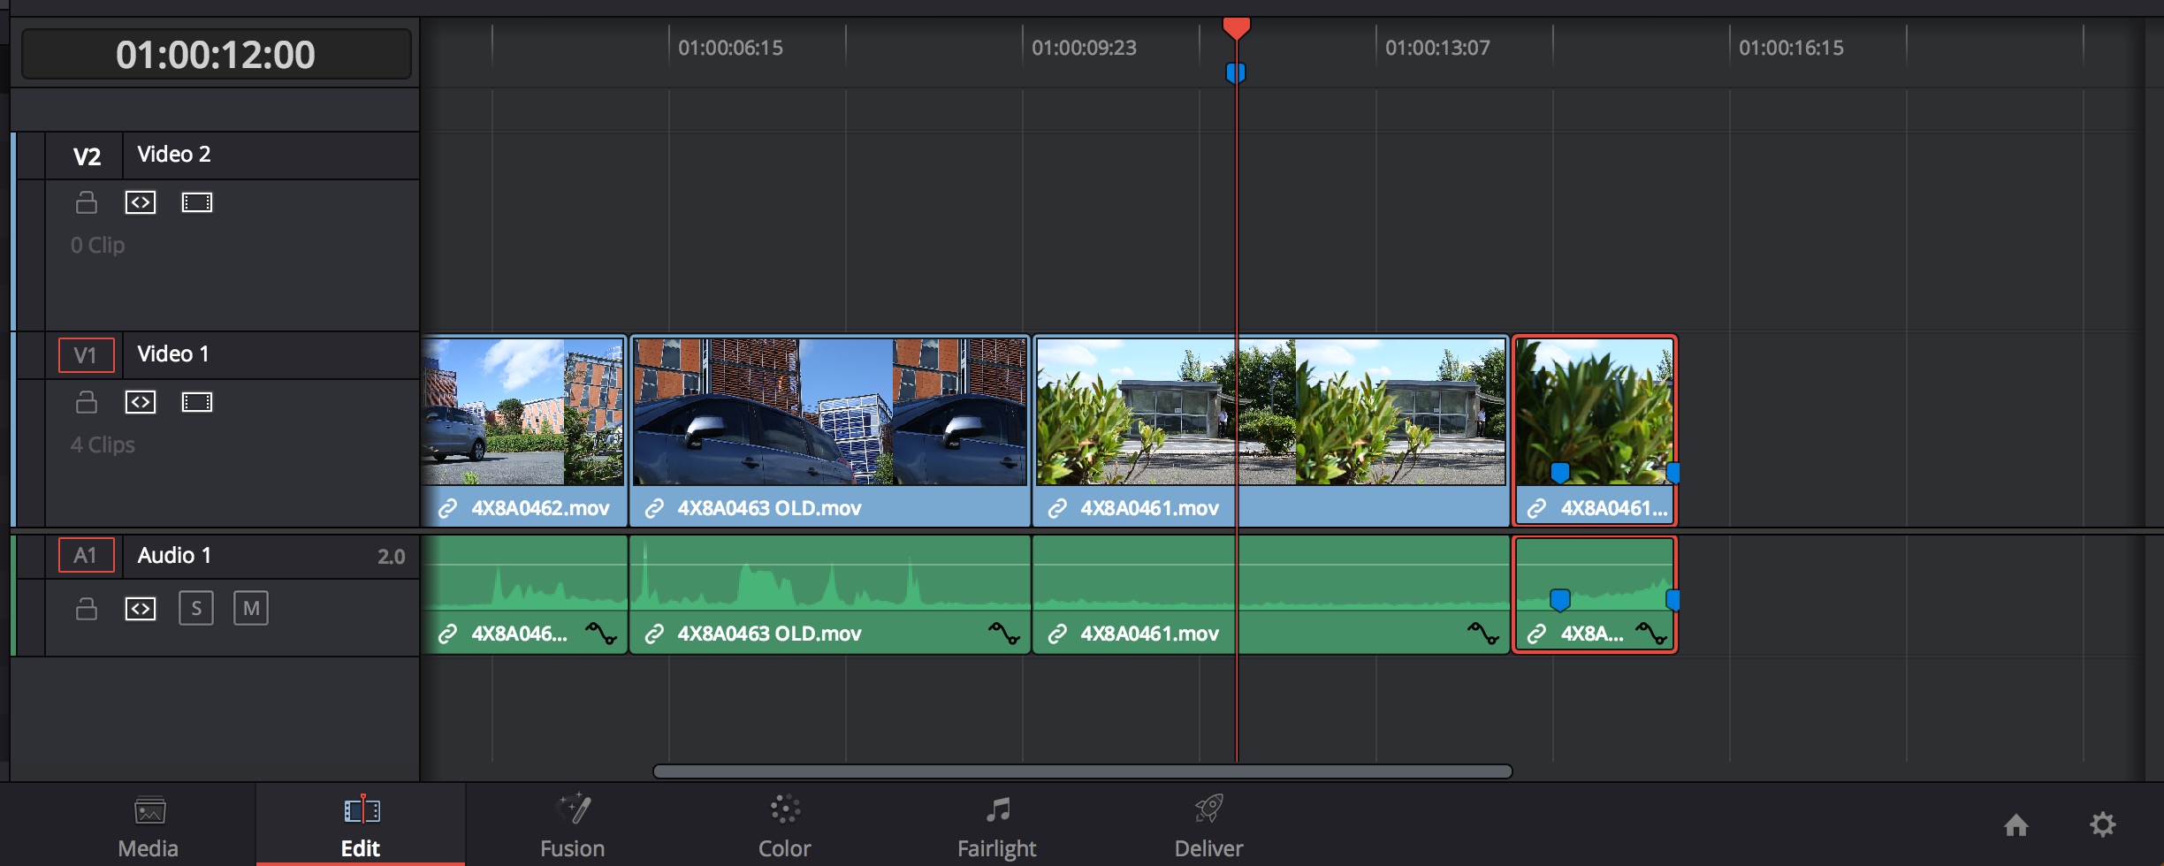Open project settings gear
The height and width of the screenshot is (866, 2164).
click(x=2102, y=824)
